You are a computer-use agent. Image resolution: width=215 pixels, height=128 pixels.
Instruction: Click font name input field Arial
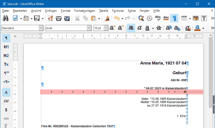[x=66, y=28]
